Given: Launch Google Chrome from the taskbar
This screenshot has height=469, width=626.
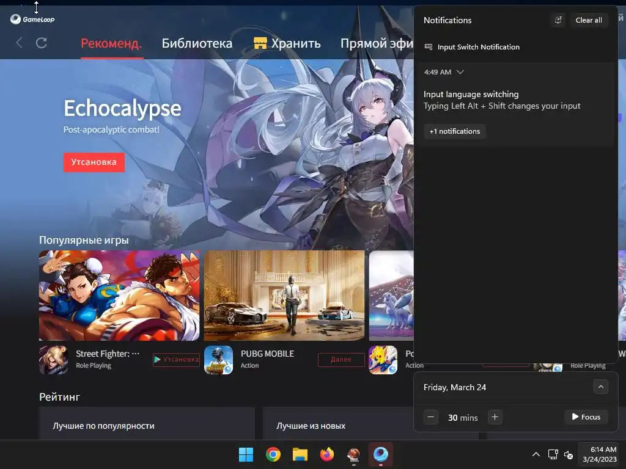Looking at the screenshot, I should coord(273,454).
